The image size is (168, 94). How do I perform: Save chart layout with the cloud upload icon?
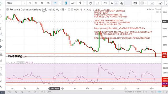(160, 3)
